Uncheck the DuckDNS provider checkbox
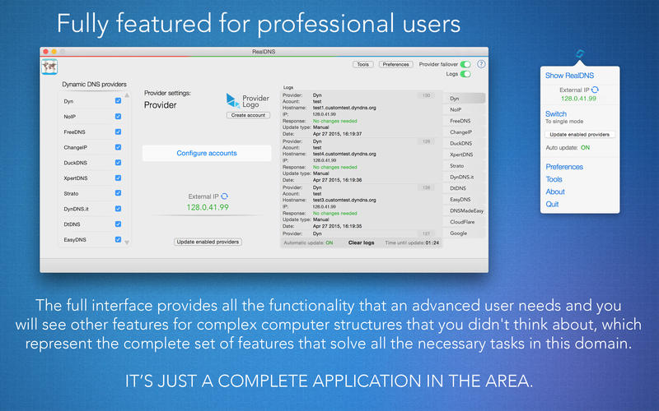 tap(118, 162)
